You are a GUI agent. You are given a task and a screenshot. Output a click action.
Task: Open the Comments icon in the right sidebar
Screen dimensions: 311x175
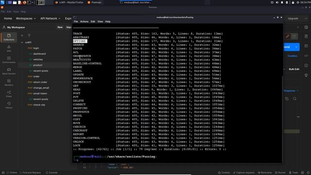pyautogui.click(x=306, y=46)
